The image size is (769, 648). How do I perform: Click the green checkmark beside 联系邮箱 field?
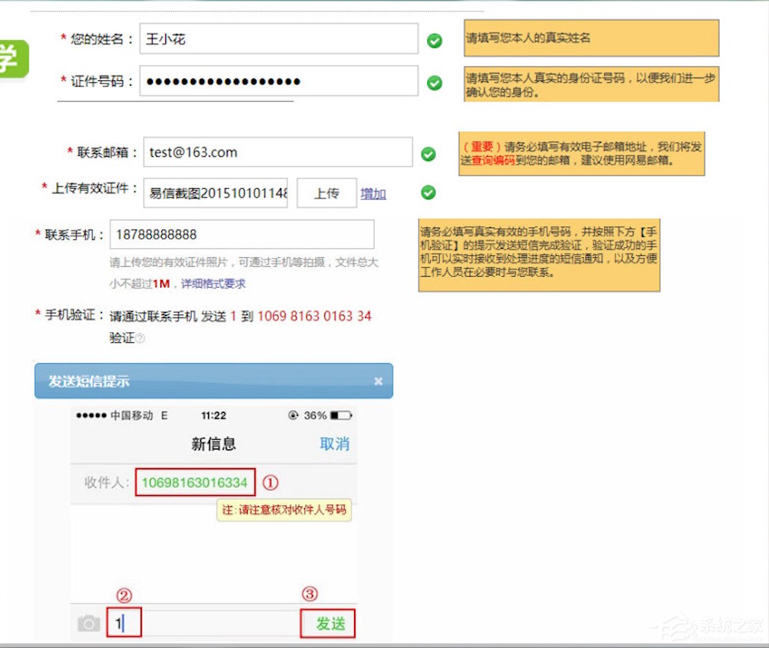coord(428,153)
